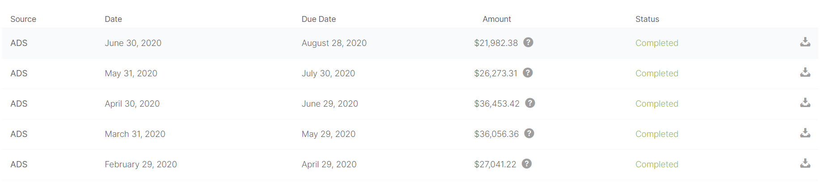The width and height of the screenshot is (831, 182).
Task: Click Completed status for February 29 payment
Action: coord(656,165)
